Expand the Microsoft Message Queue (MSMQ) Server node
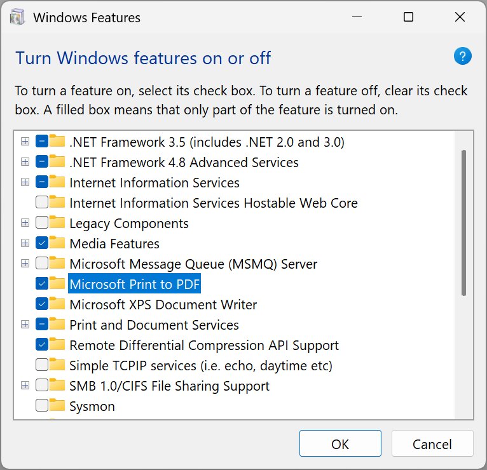Viewport: 487px width, 470px height. [25, 264]
